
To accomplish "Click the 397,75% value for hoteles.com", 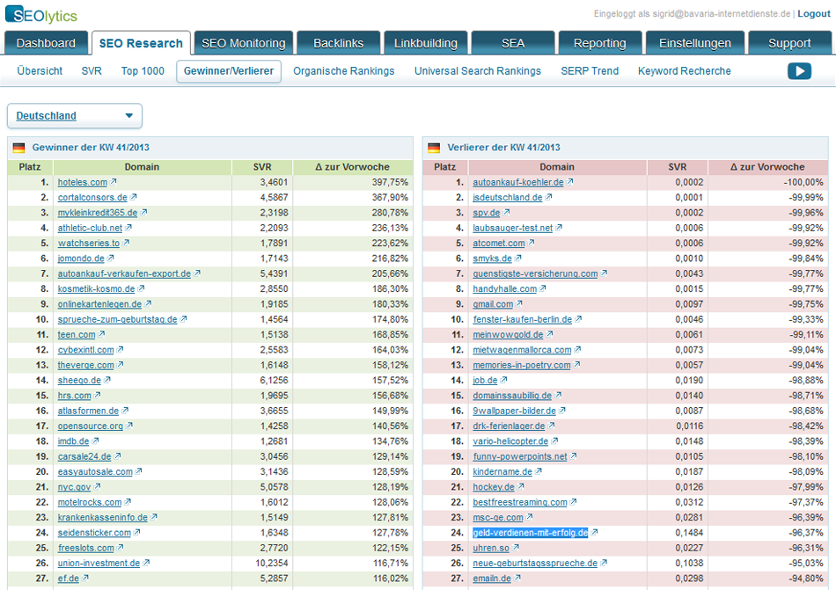I will 390,182.
